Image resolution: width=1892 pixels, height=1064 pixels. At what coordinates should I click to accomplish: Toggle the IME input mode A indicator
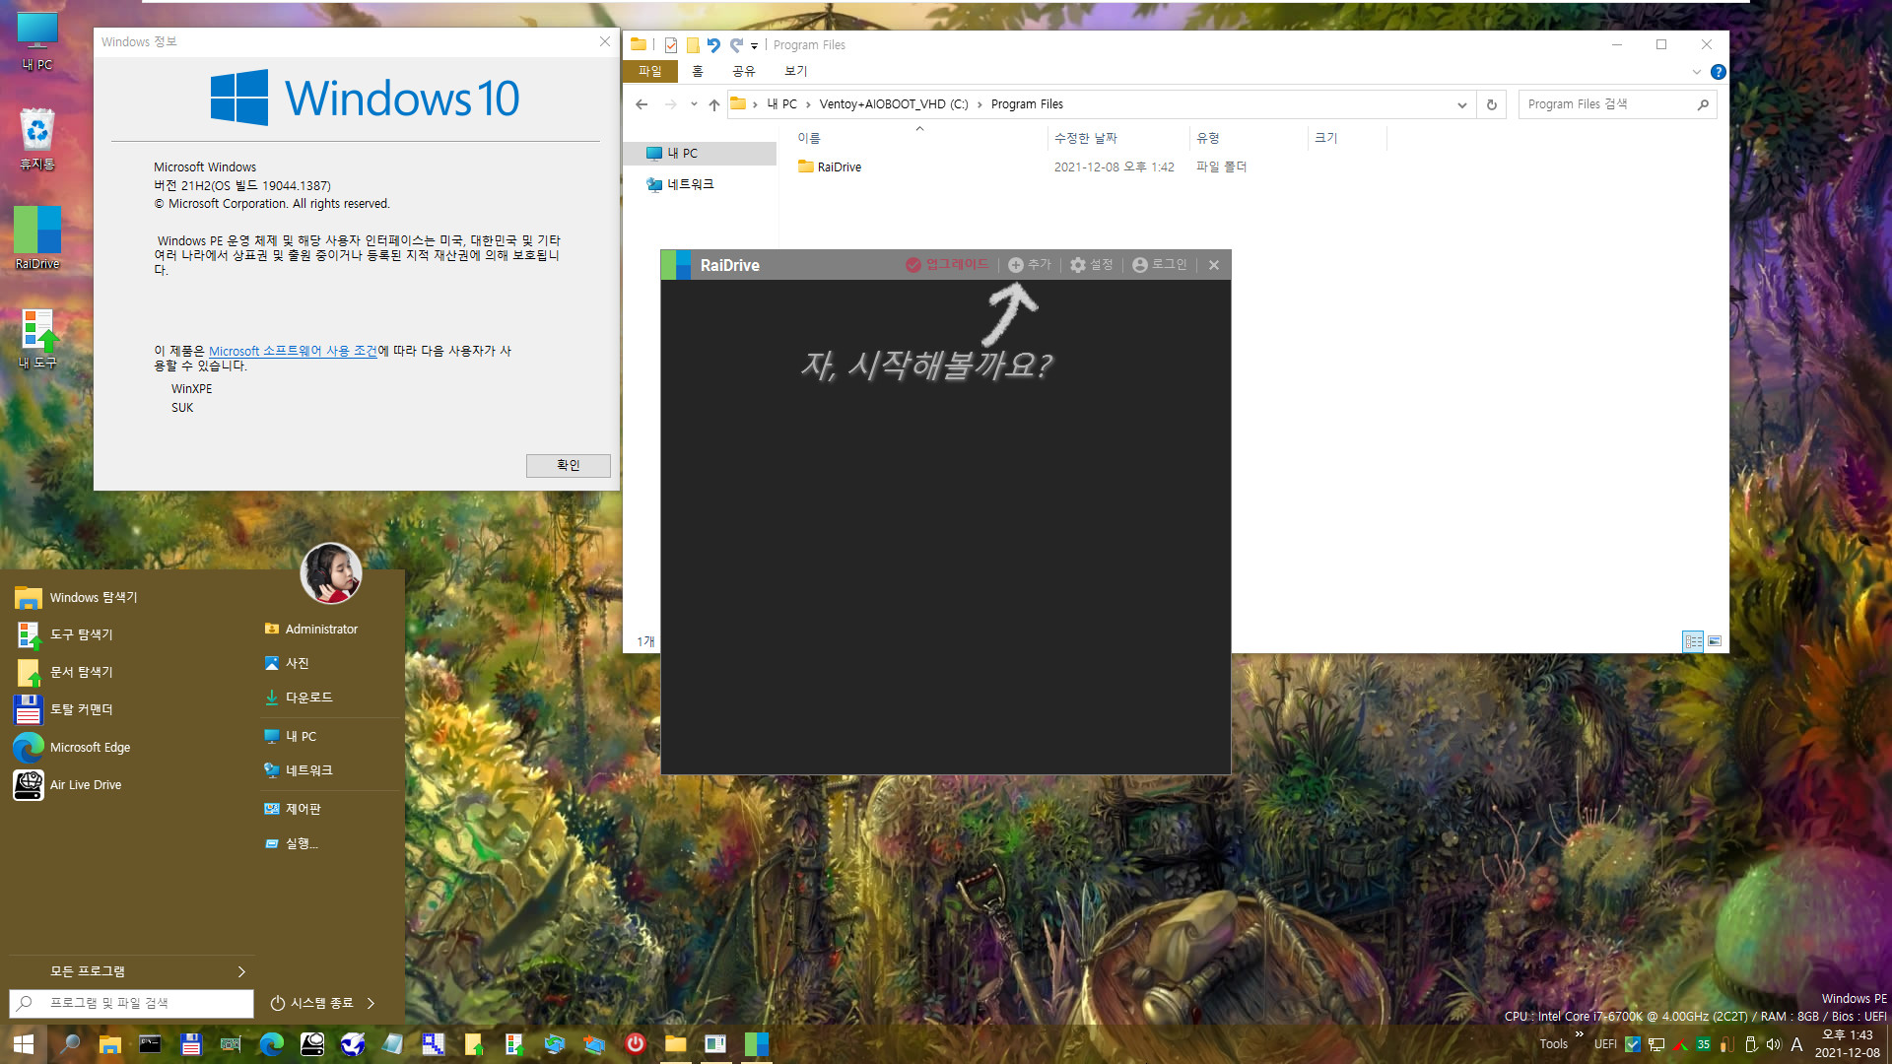1796,1044
